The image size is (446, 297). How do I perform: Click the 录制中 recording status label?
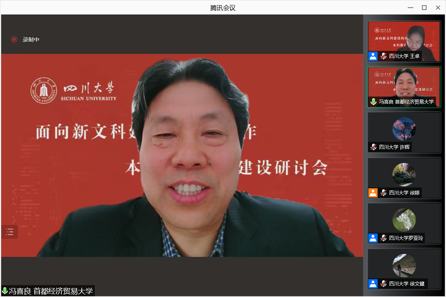coord(31,39)
